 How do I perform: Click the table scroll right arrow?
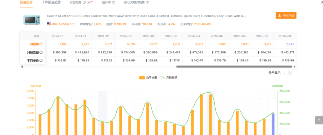(x=294, y=67)
